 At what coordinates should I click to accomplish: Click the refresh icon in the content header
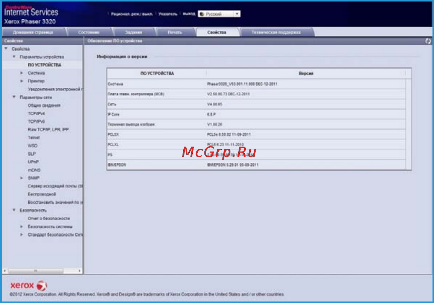428,41
